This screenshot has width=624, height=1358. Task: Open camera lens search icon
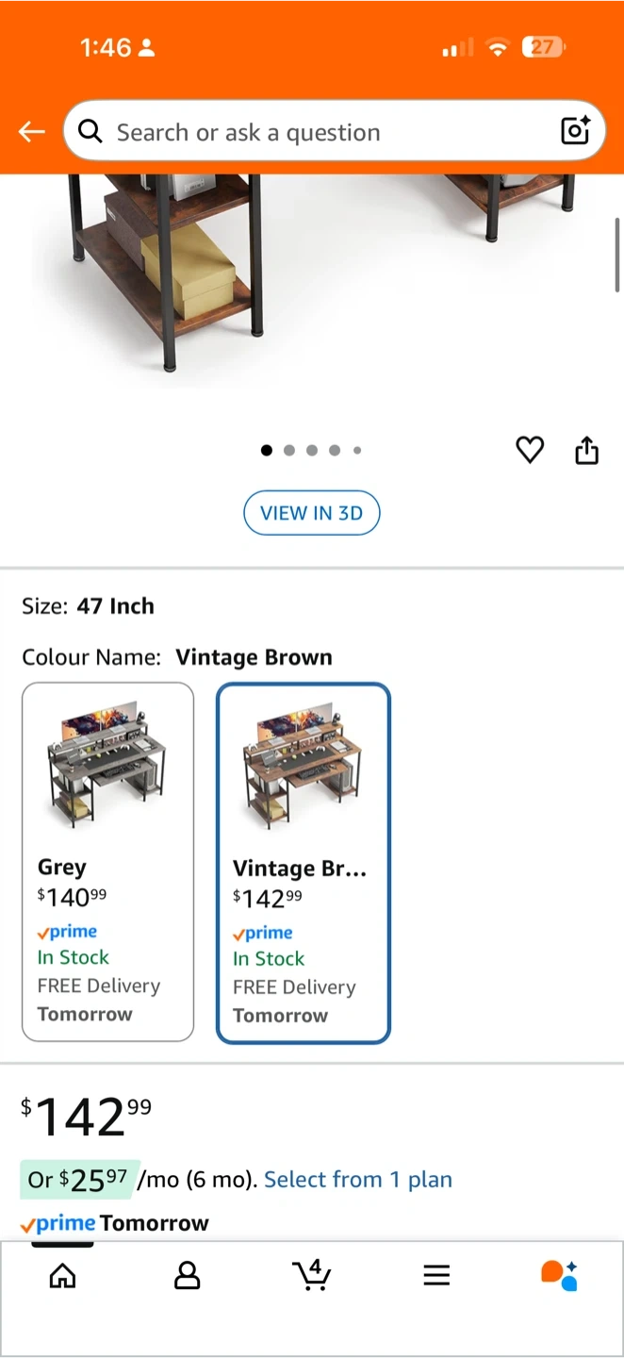(x=575, y=131)
